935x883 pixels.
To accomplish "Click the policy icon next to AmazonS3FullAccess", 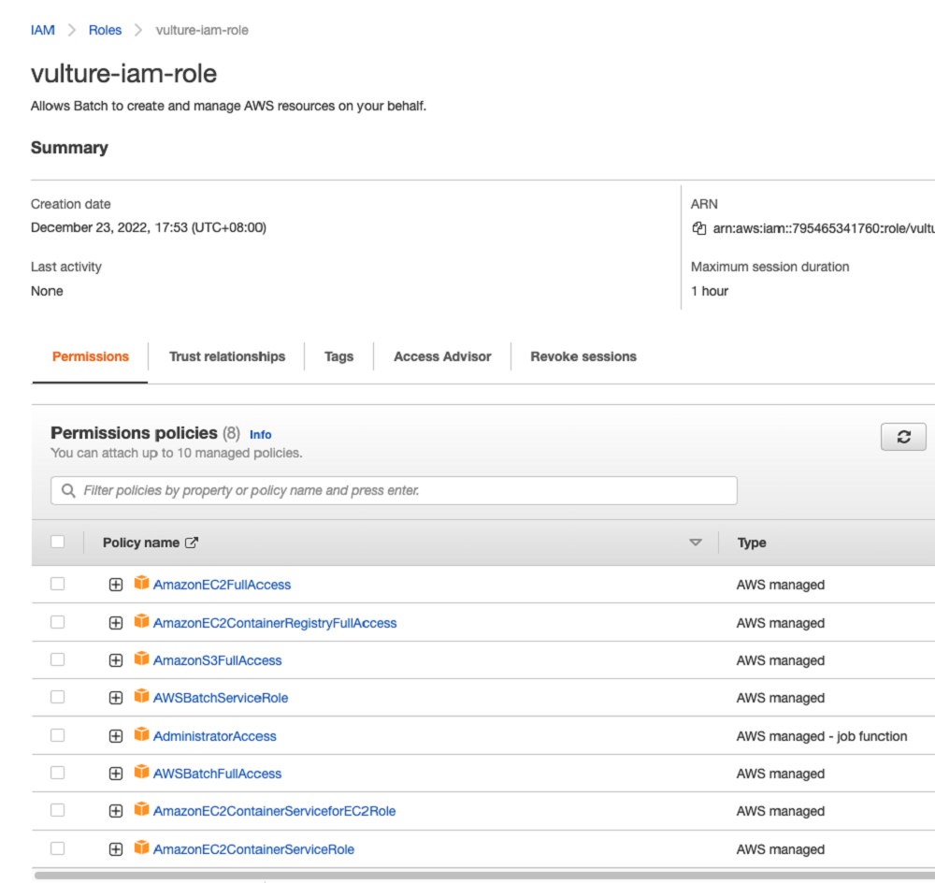I will point(141,659).
